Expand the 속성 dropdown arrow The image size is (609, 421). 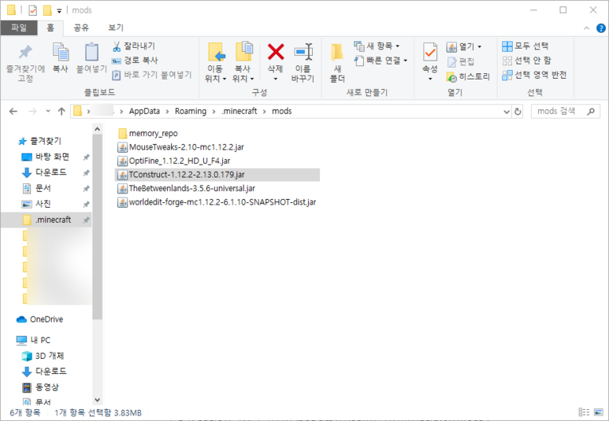coord(430,79)
